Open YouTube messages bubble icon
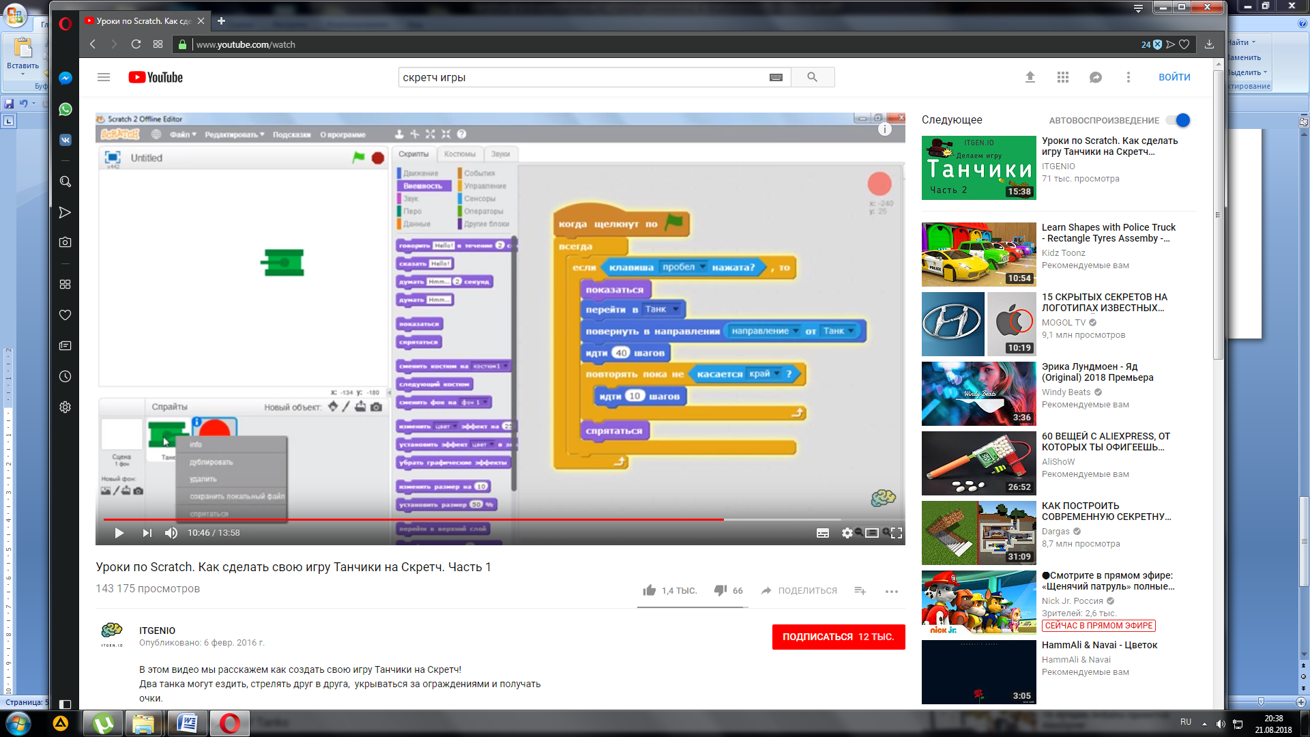This screenshot has width=1310, height=737. pos(1096,77)
